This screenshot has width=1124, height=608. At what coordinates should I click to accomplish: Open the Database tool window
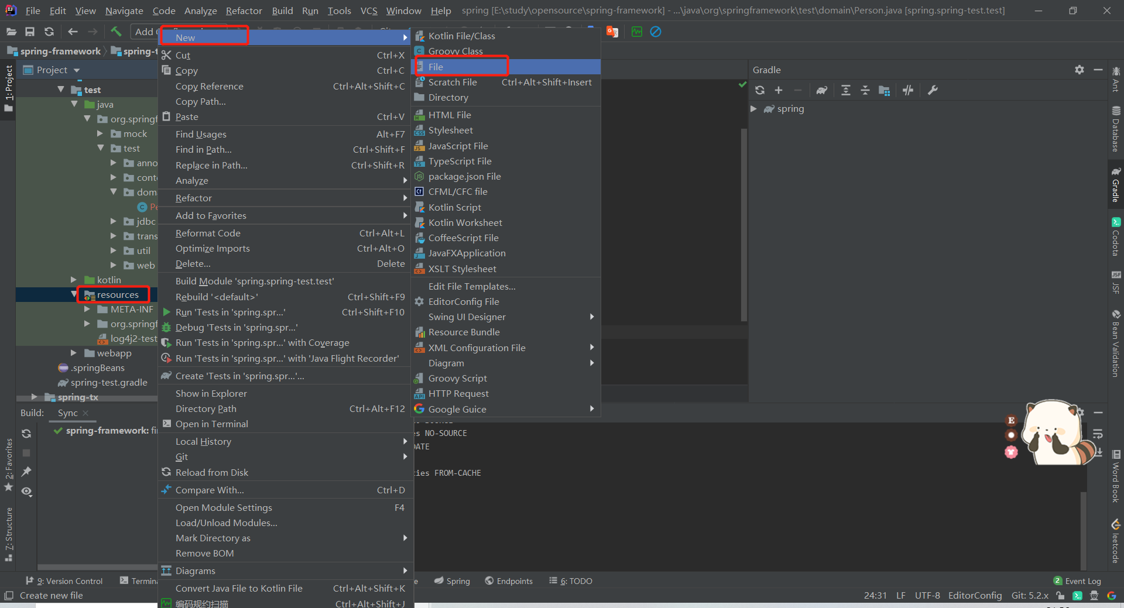click(1116, 129)
